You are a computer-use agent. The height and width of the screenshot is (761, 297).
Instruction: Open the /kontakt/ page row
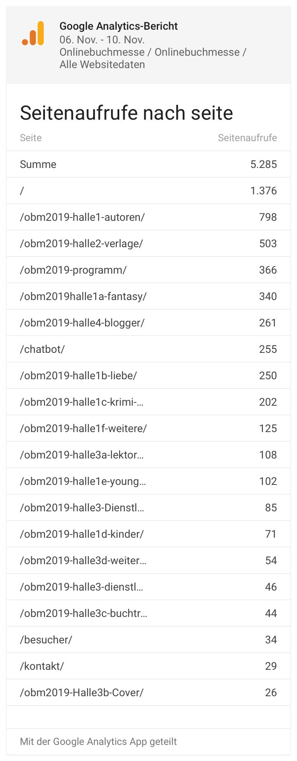[x=148, y=666]
